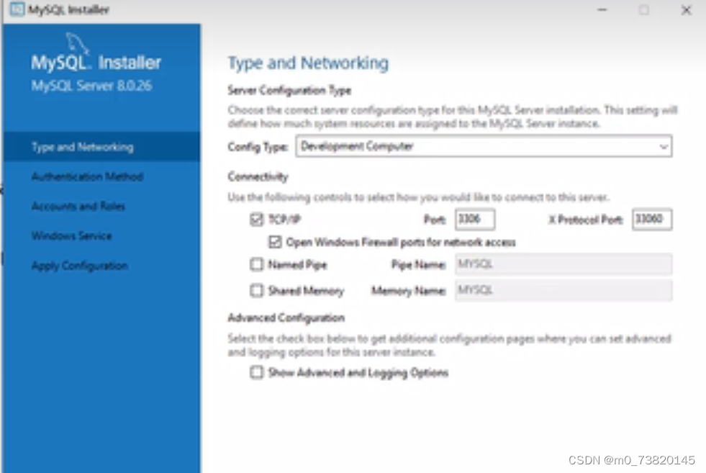Click the MySQL dolphin logo in sidebar
Image resolution: width=706 pixels, height=473 pixels.
click(77, 44)
